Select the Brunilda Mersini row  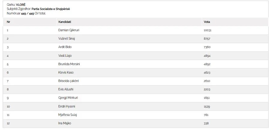pyautogui.click(x=136, y=64)
